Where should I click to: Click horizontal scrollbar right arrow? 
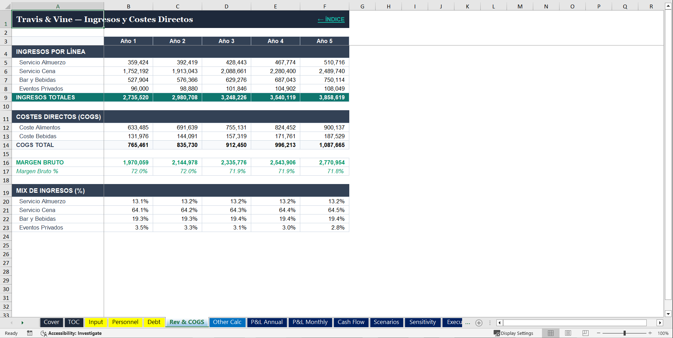click(660, 323)
